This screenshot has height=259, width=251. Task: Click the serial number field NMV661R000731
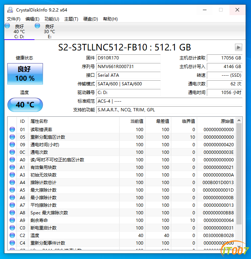[x=128, y=67]
